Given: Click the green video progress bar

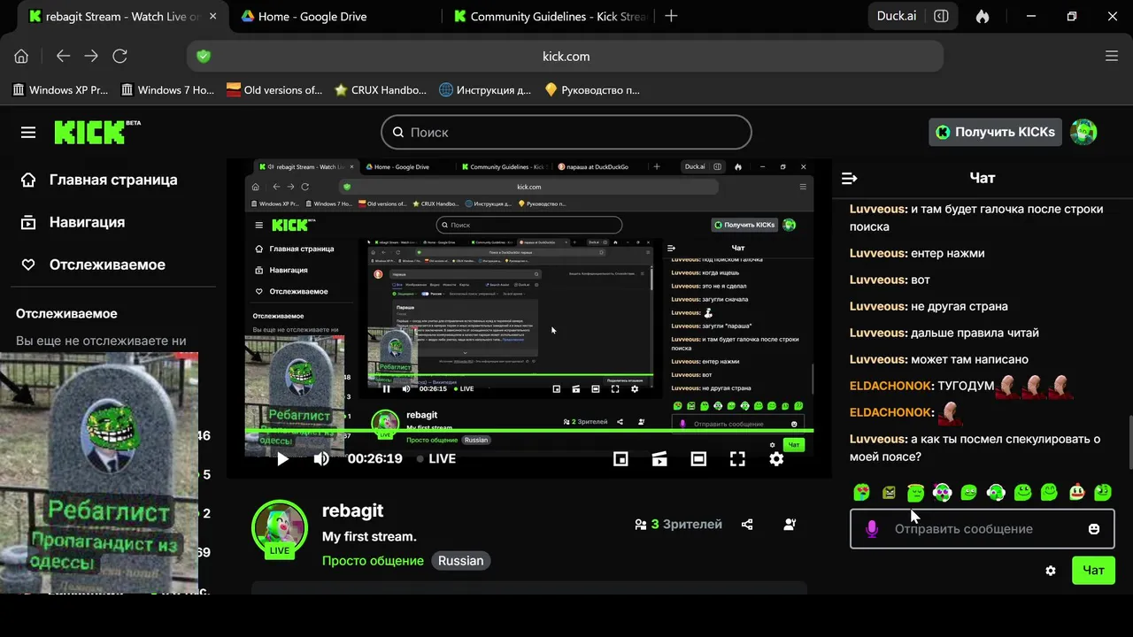Looking at the screenshot, I should pyautogui.click(x=529, y=431).
